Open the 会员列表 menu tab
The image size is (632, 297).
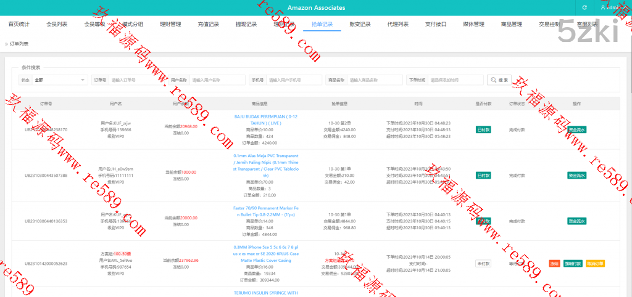pyautogui.click(x=57, y=25)
